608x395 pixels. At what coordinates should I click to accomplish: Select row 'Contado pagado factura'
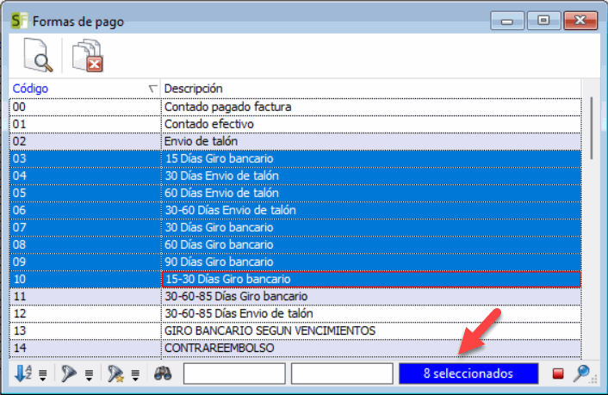pyautogui.click(x=295, y=107)
